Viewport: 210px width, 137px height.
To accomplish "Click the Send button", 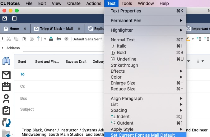I will tap(22, 62).
